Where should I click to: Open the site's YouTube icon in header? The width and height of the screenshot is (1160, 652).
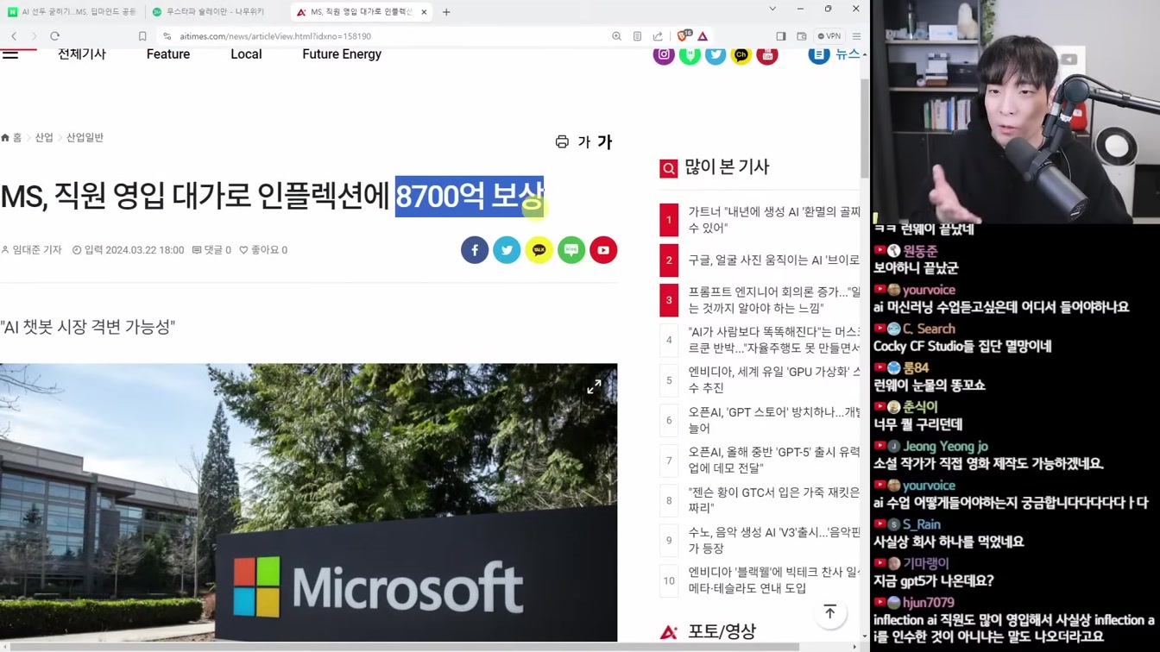point(767,54)
